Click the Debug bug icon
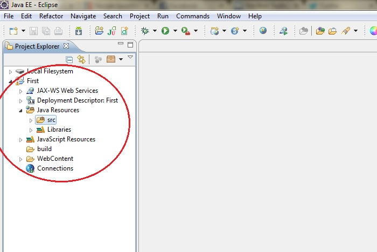The height and width of the screenshot is (252, 377). (145, 31)
